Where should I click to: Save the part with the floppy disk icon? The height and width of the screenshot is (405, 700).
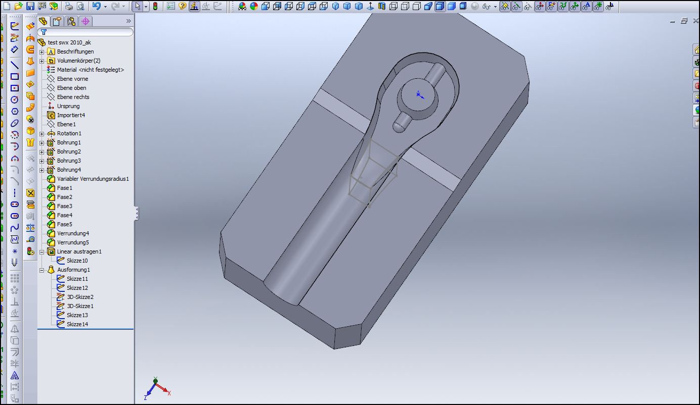click(x=30, y=7)
